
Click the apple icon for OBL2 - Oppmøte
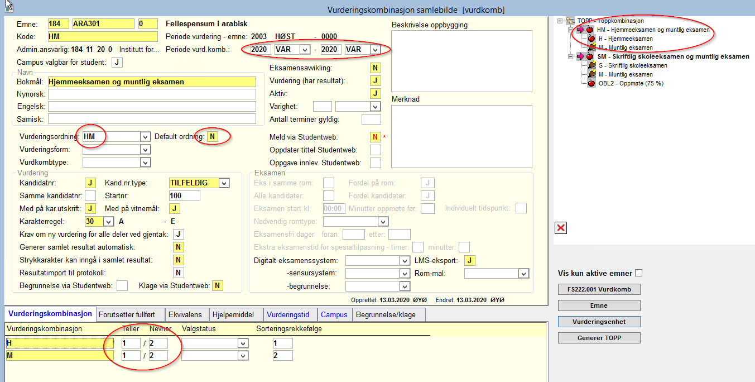coord(592,83)
